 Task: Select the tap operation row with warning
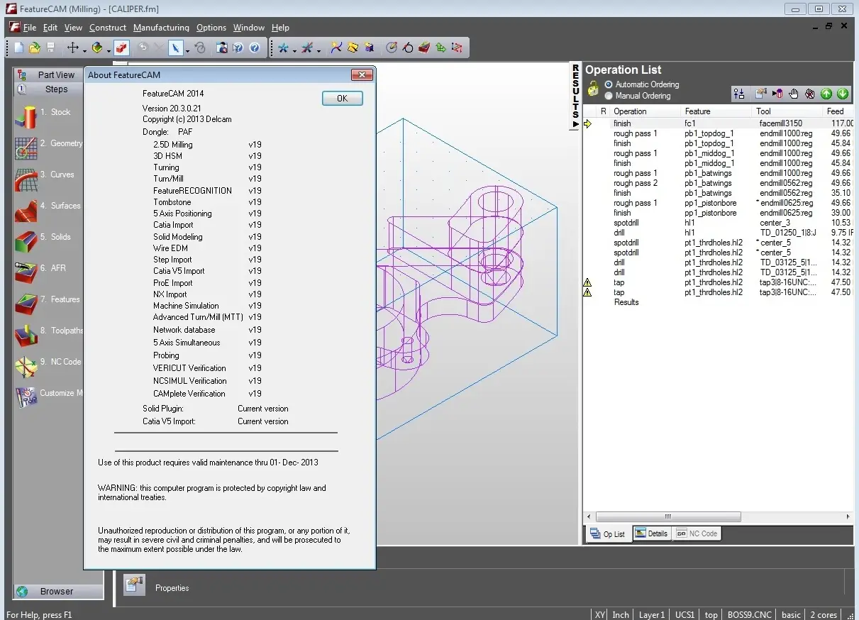(619, 282)
